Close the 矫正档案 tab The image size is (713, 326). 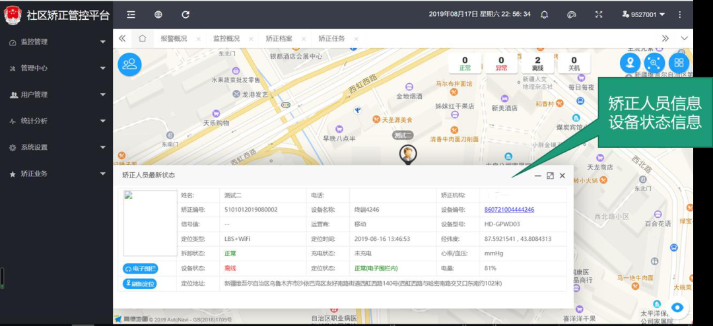coord(304,39)
